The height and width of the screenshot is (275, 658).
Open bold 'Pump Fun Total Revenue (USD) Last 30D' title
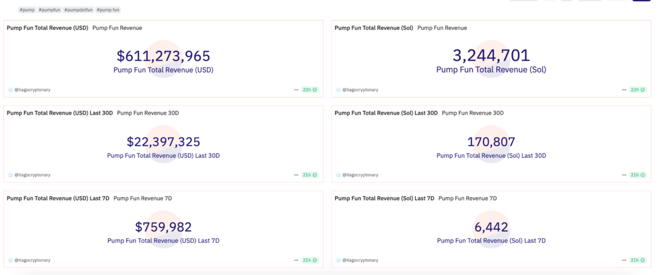[x=60, y=113]
